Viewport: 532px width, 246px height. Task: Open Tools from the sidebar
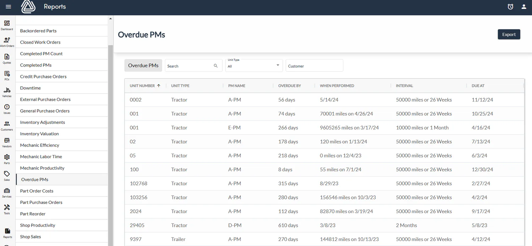point(7,209)
